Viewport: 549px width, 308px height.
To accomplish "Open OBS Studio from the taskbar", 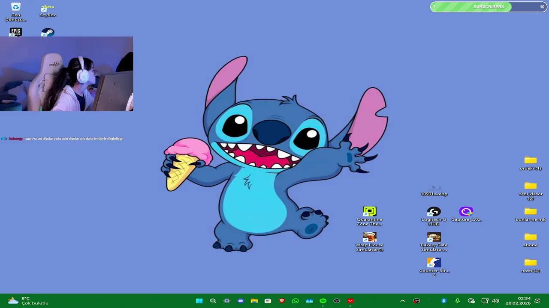I will [x=337, y=301].
